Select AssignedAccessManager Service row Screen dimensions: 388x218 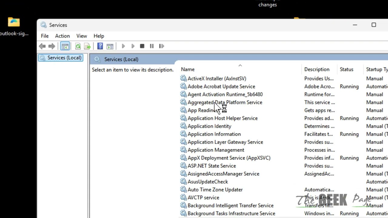[223, 174]
